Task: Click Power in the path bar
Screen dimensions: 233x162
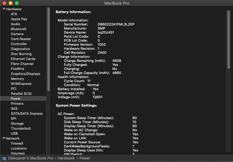Action: tap(85, 158)
